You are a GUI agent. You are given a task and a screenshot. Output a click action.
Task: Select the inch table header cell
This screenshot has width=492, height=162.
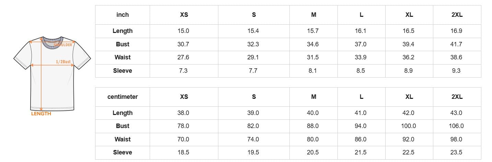[123, 15]
